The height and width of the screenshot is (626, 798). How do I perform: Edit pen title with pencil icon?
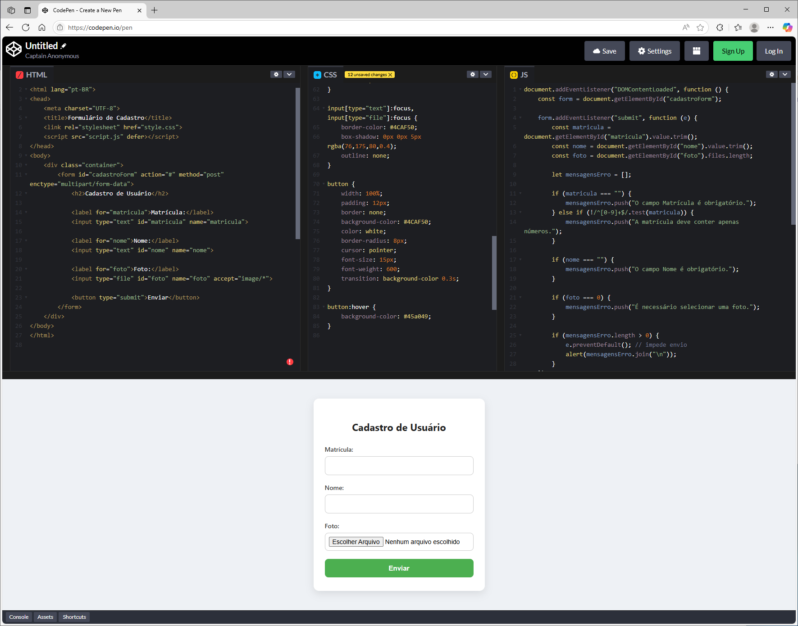pos(64,46)
